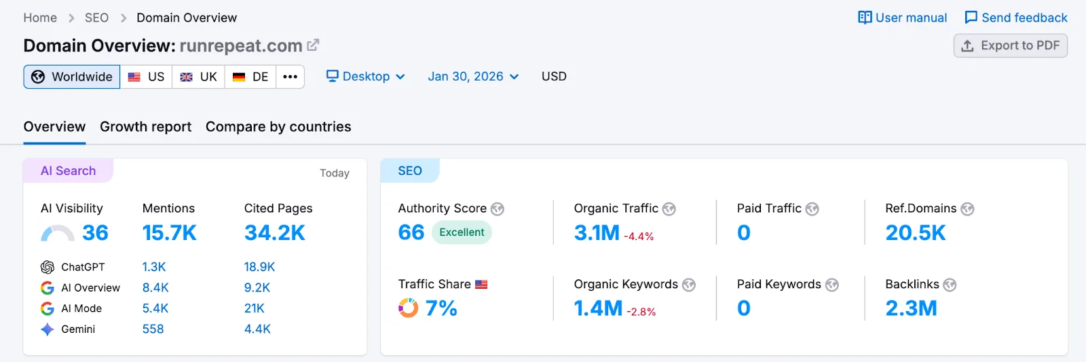Click the Gemini sparkle icon
The width and height of the screenshot is (1086, 362).
pos(48,329)
